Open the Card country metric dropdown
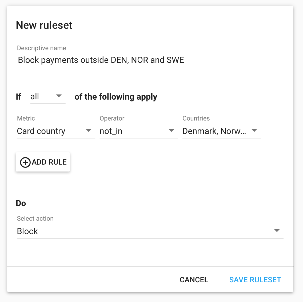 click(x=56, y=131)
